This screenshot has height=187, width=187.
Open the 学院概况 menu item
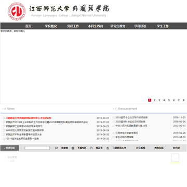(50, 26)
